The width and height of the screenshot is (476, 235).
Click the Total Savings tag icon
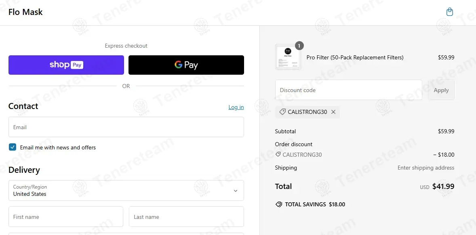[278, 204]
